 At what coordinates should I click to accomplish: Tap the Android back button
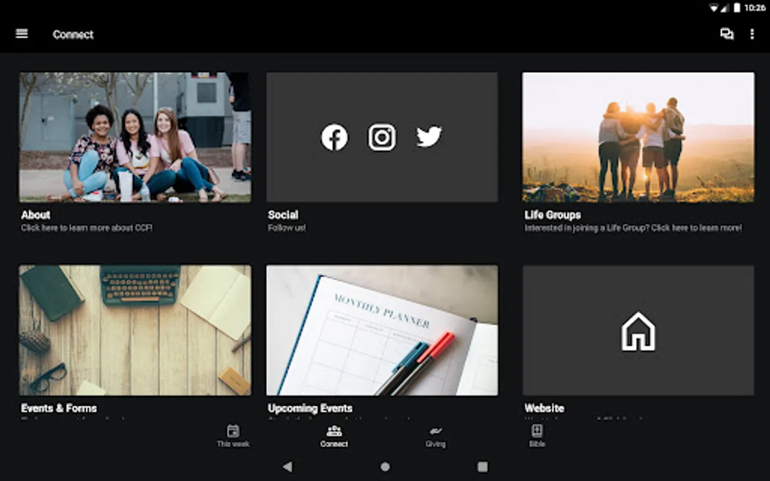point(288,467)
